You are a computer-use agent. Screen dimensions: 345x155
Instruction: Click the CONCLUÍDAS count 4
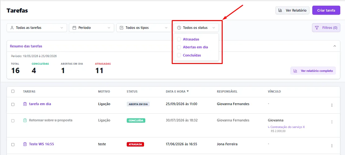tap(34, 71)
